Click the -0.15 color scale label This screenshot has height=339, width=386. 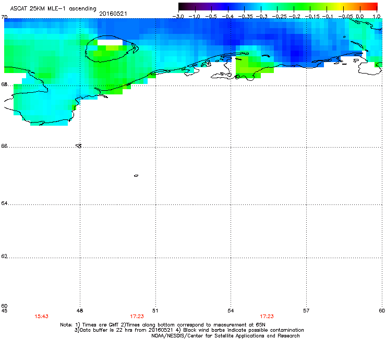tap(312, 17)
